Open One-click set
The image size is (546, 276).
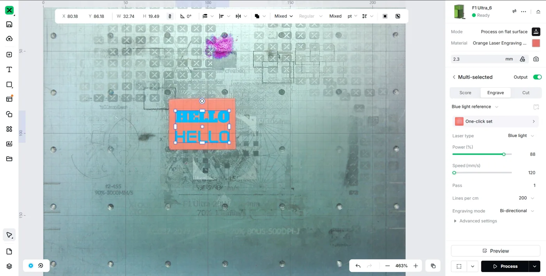pyautogui.click(x=495, y=121)
